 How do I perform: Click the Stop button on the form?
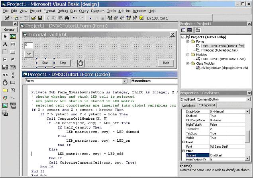pyautogui.click(x=63, y=63)
